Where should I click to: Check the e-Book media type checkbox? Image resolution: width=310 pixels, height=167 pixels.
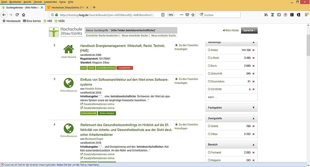[x=209, y=58]
